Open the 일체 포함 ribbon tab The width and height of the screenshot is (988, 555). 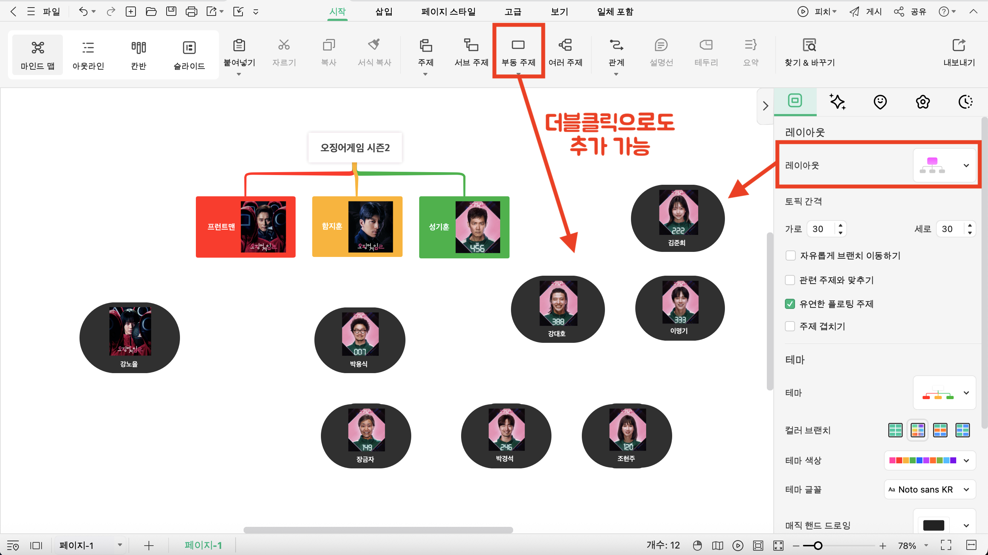[615, 12]
